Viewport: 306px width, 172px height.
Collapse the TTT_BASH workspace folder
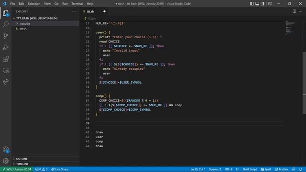37,18
